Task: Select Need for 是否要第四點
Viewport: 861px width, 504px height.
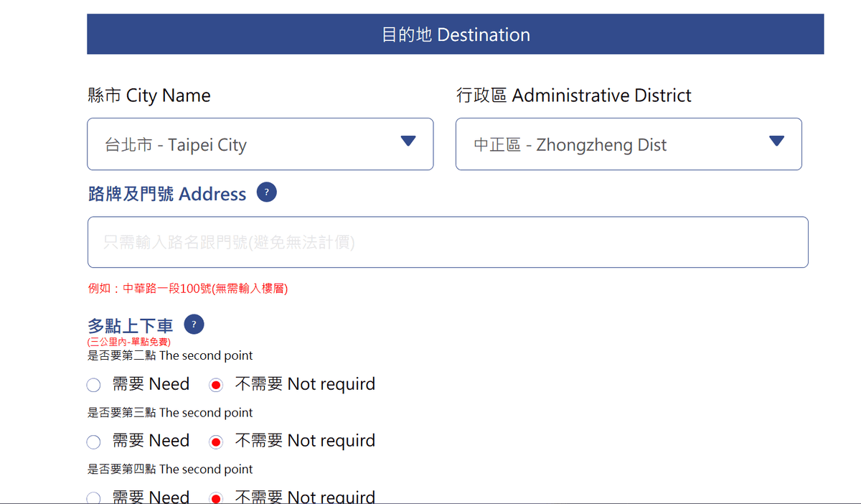Action: 94,498
